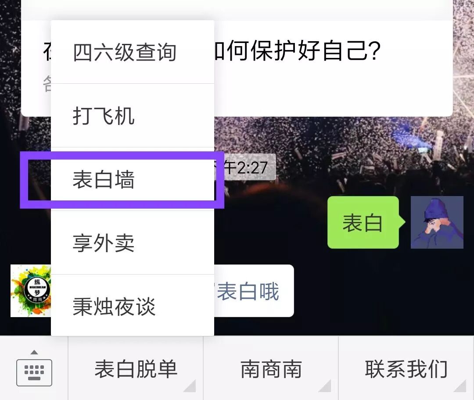Image resolution: width=474 pixels, height=400 pixels.
Task: Expand the 联系我们 bottom menu
Action: coord(406,368)
